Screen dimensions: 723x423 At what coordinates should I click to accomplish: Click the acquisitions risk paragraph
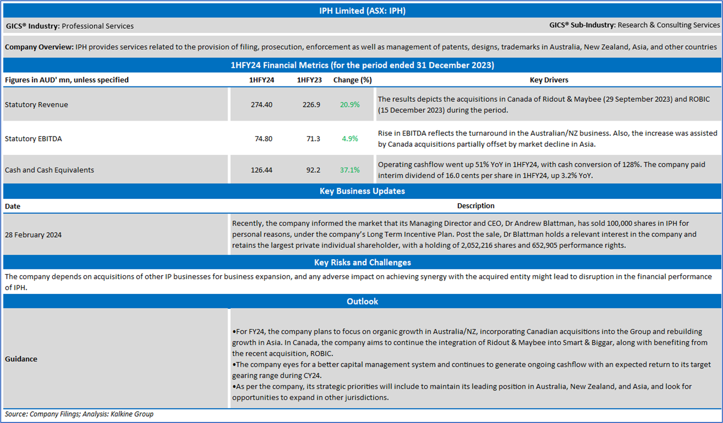pos(358,282)
